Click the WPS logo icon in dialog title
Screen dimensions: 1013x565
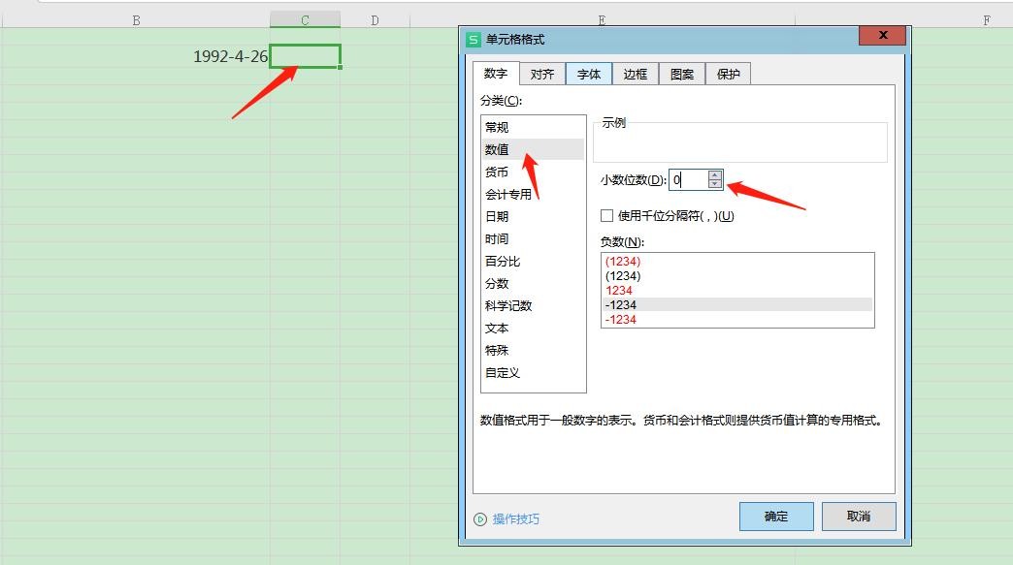[474, 40]
